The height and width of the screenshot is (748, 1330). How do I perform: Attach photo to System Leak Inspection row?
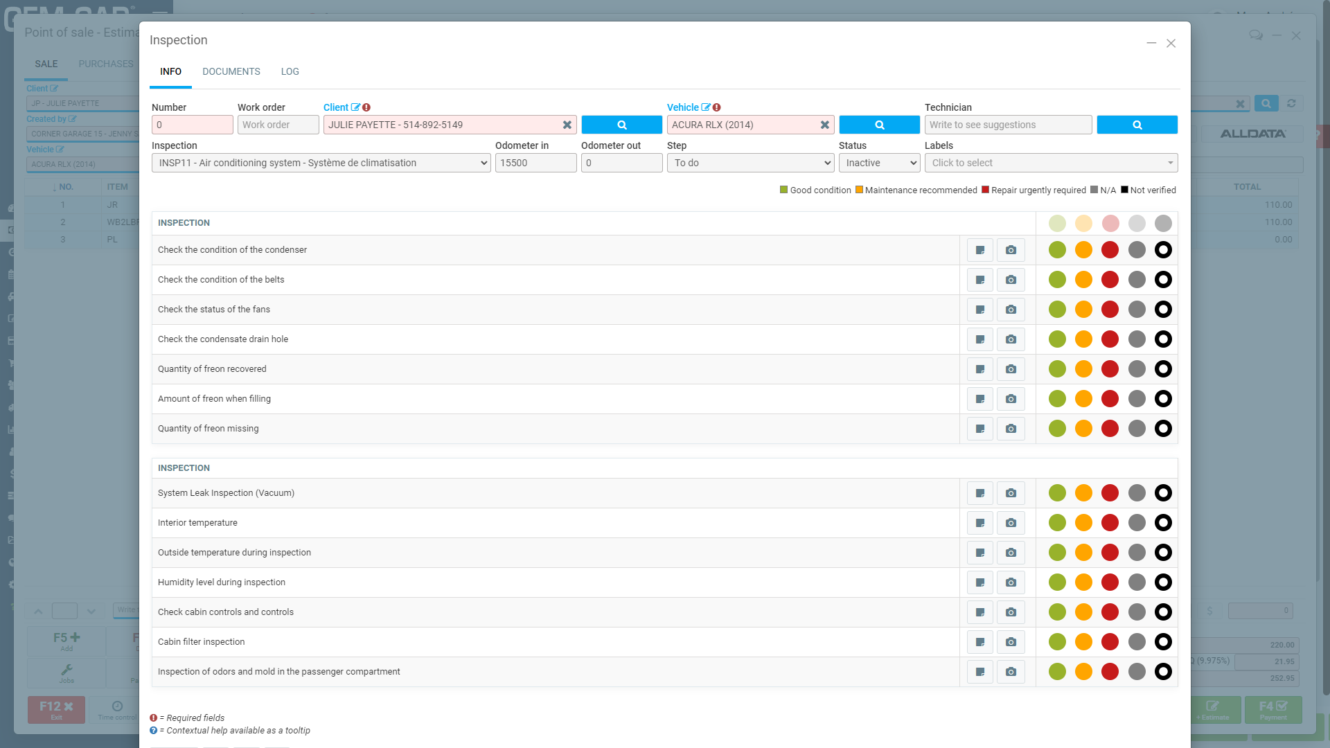(1011, 493)
